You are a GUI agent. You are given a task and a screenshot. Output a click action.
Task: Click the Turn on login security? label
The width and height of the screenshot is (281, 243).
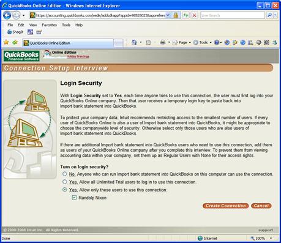(84, 166)
